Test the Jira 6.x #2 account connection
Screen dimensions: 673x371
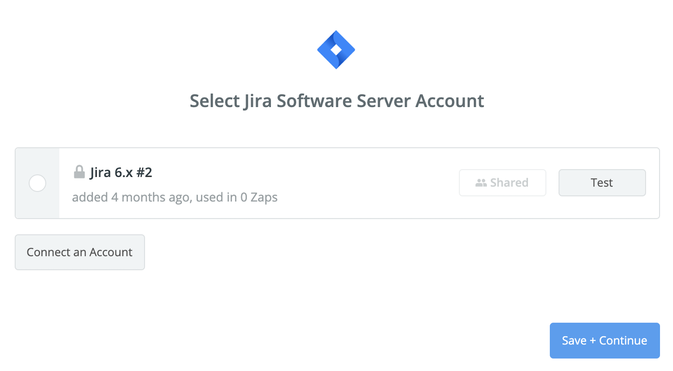tap(602, 183)
